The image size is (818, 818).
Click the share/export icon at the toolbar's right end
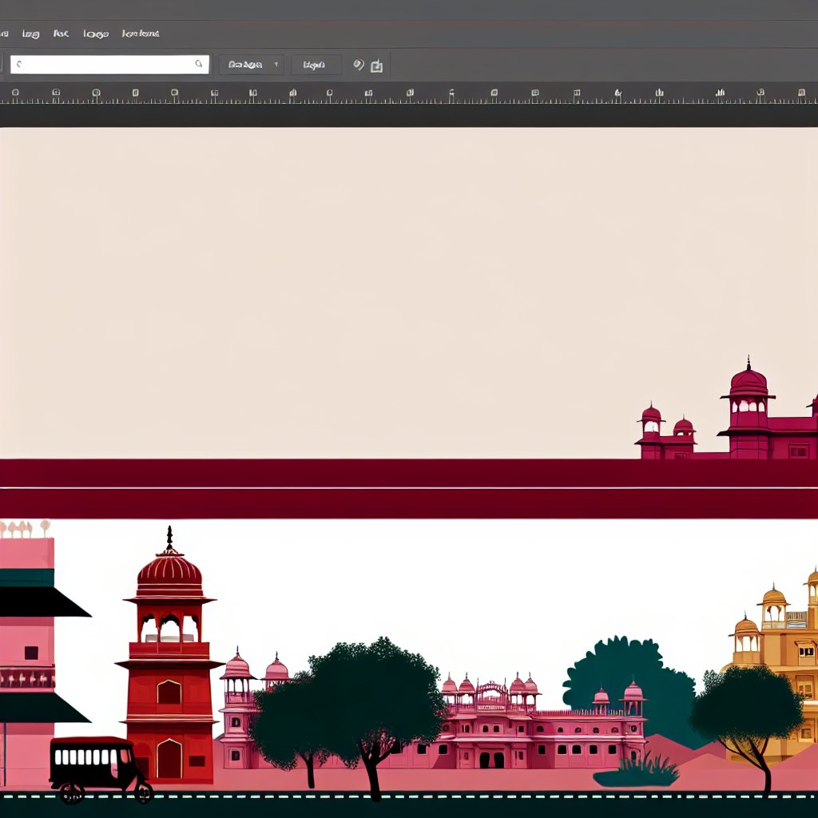377,65
